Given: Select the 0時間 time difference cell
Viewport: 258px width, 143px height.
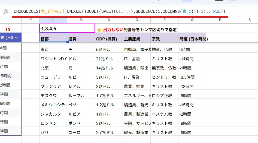Looking at the screenshot, I should (192, 48).
